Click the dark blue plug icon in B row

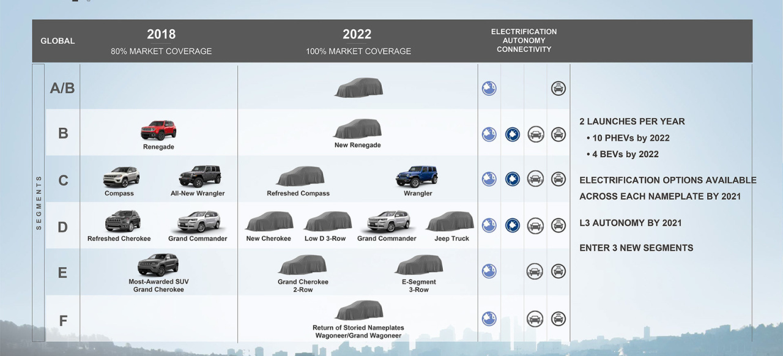(x=512, y=135)
